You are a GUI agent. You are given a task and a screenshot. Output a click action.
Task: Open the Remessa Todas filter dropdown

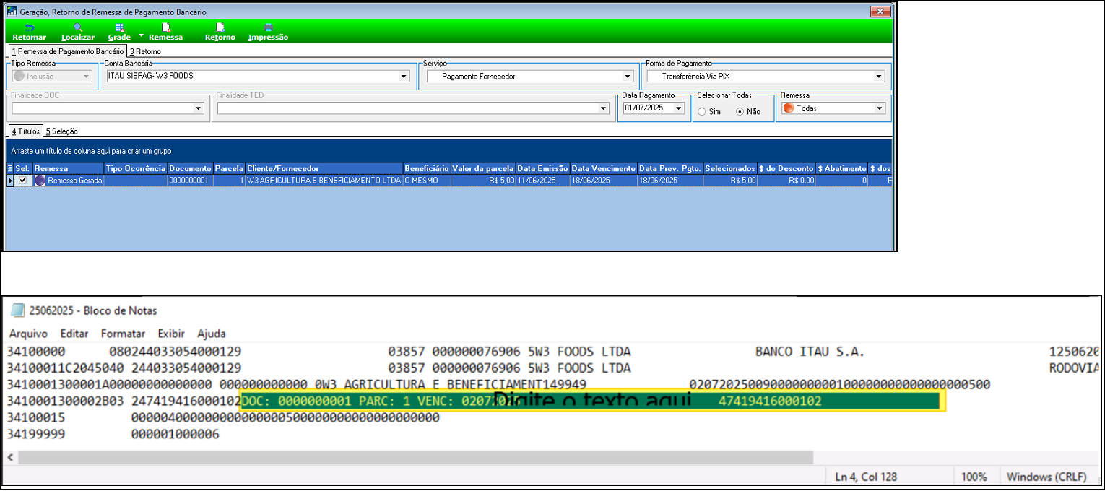coord(879,108)
